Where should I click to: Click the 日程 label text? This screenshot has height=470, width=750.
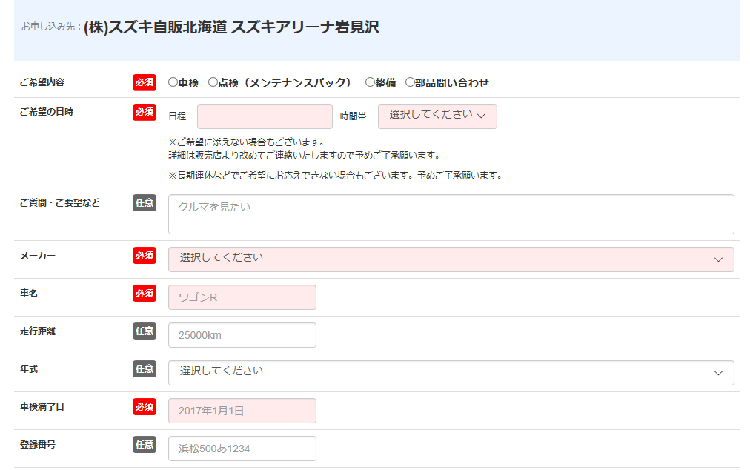[x=177, y=116]
